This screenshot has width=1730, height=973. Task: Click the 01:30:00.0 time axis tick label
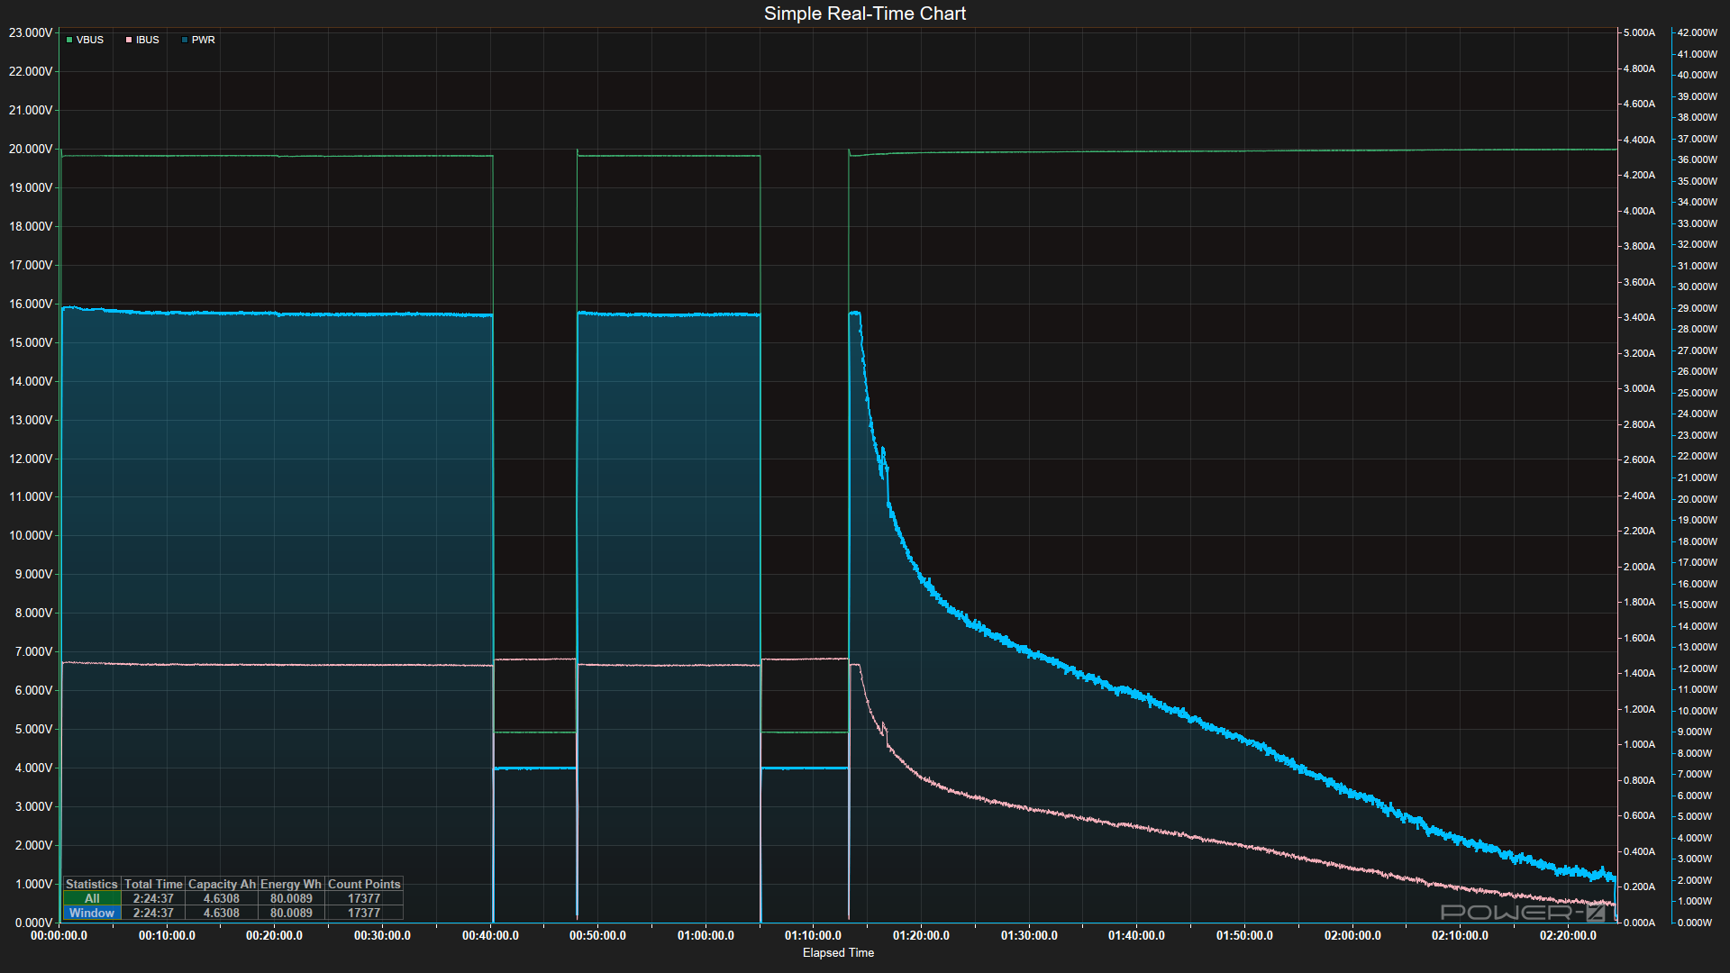click(x=1029, y=935)
